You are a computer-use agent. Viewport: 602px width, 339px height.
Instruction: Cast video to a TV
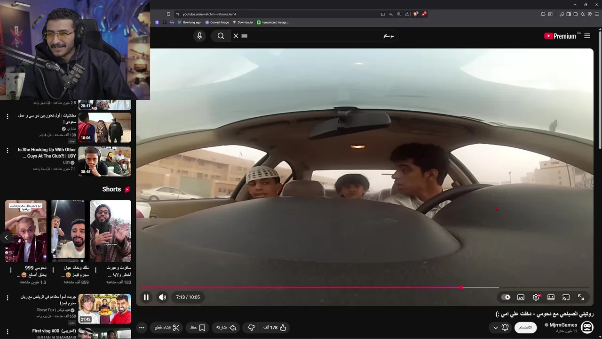566,297
